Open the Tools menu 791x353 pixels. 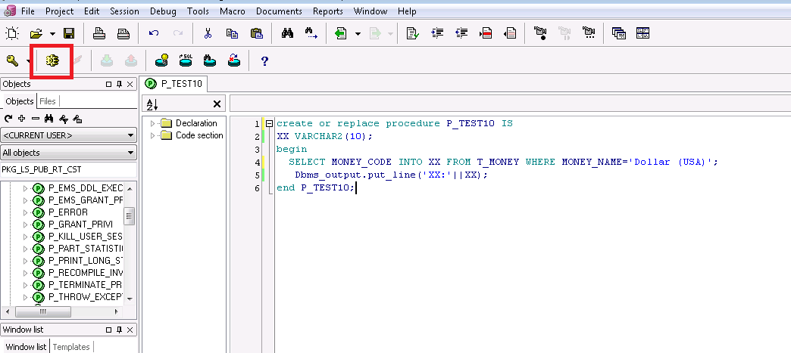pyautogui.click(x=198, y=11)
